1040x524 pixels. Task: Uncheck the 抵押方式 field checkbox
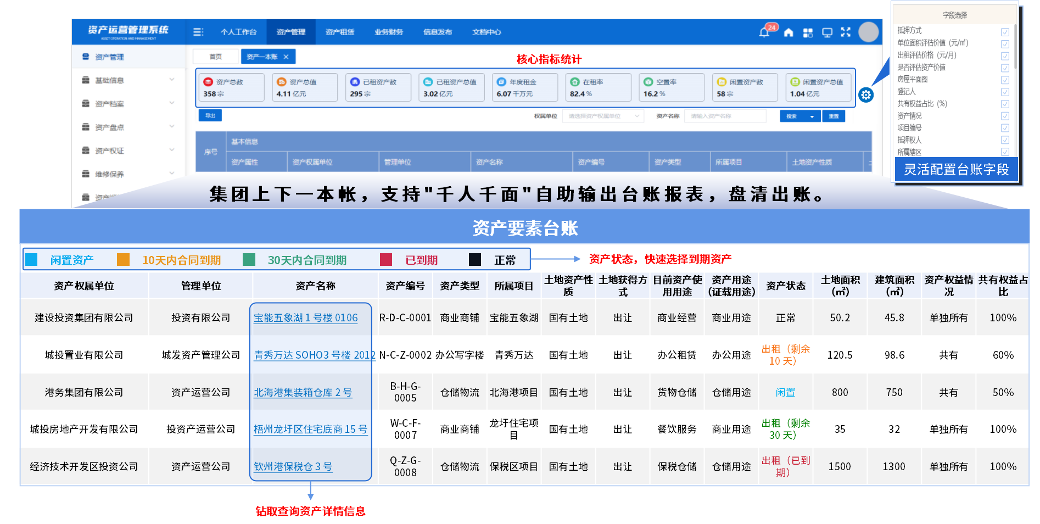click(x=1005, y=32)
